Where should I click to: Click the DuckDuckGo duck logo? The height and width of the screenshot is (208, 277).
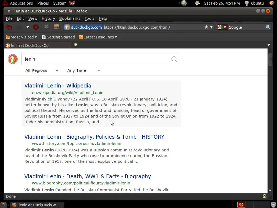point(13,59)
